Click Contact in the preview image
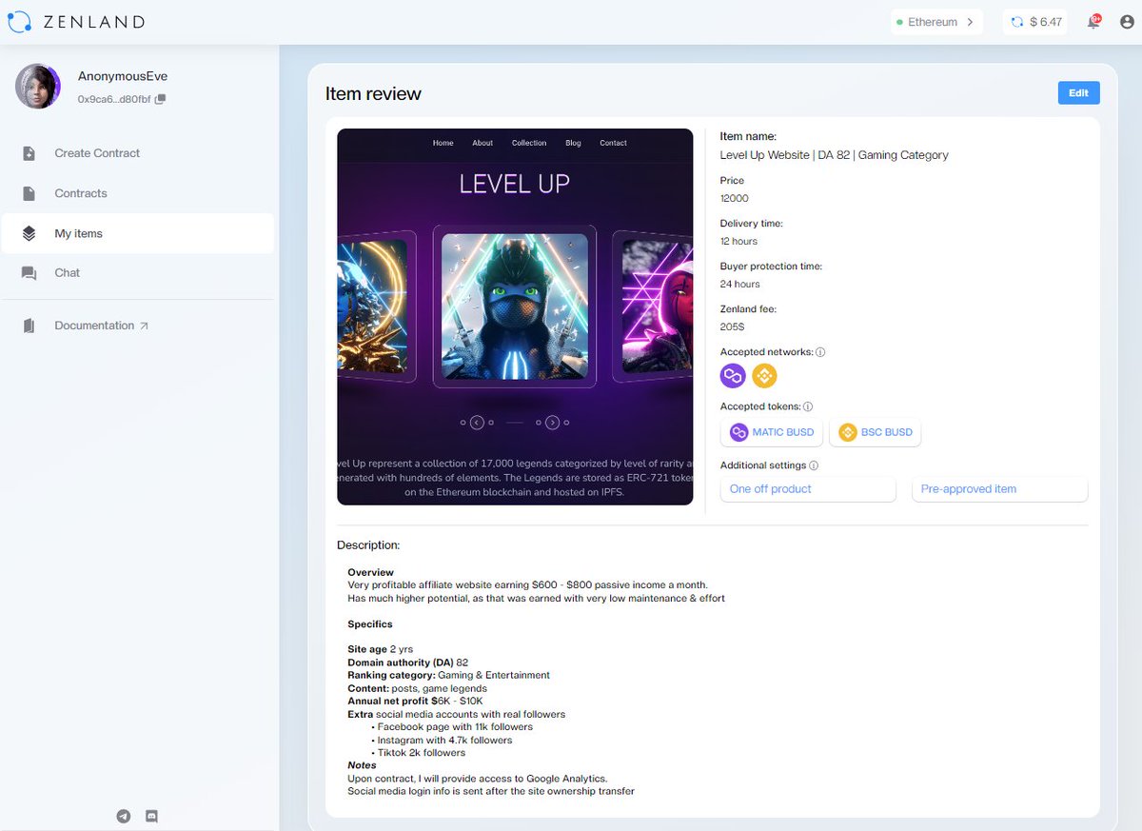Viewport: 1142px width, 831px height. (x=613, y=143)
